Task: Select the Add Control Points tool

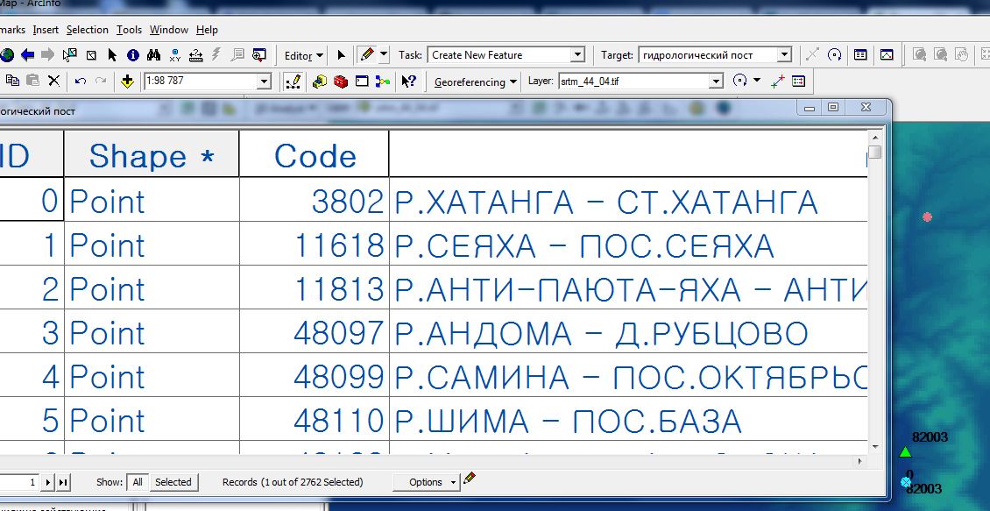Action: 778,81
